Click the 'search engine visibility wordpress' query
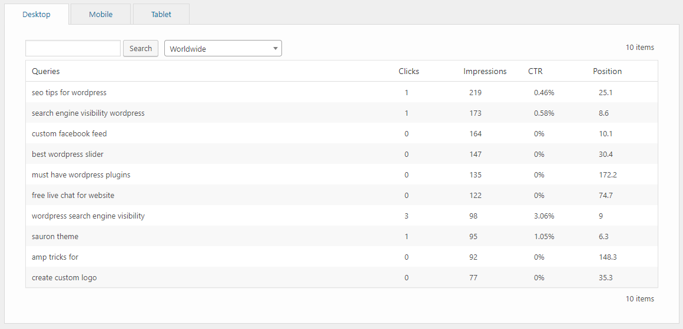 point(88,113)
